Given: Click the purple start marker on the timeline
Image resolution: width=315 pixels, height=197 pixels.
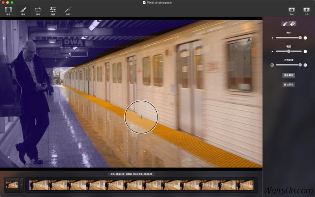Looking at the screenshot, I should point(30,185).
